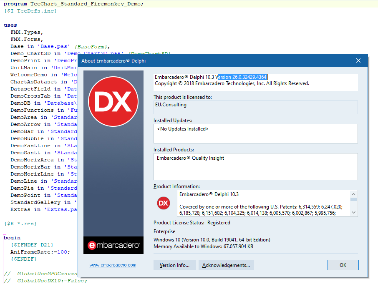Click the DemoGantt unit line in editor

click(44, 153)
